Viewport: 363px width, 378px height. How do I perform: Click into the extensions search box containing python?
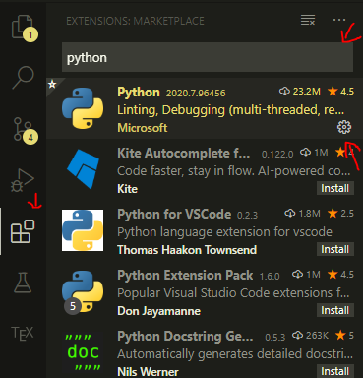point(208,57)
